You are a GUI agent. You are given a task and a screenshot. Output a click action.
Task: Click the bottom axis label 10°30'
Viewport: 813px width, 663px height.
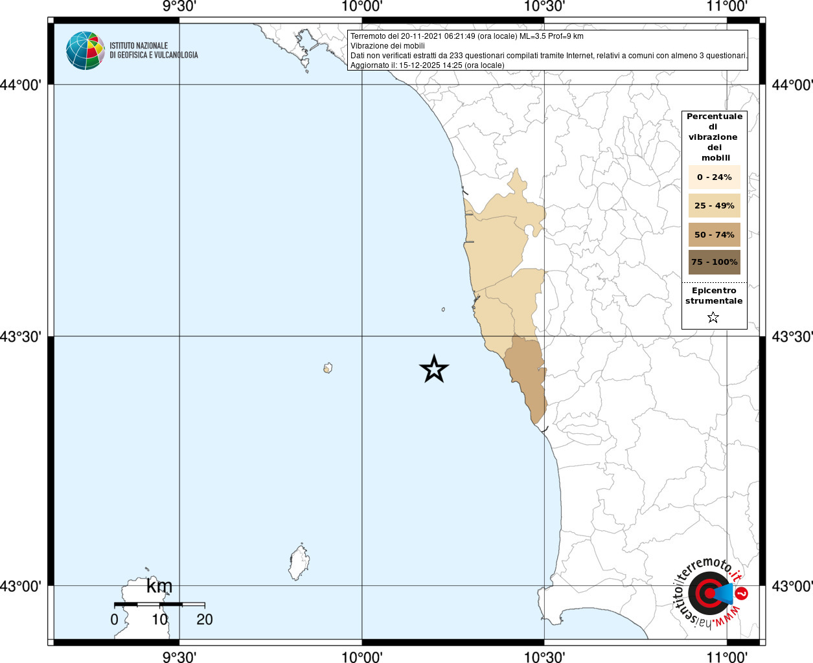544,657
